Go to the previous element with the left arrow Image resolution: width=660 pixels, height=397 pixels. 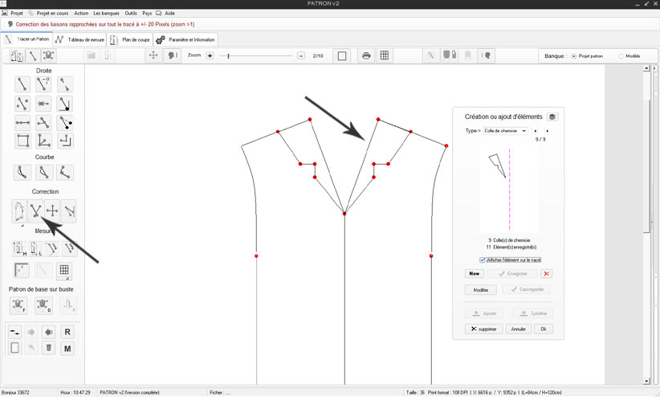536,130
